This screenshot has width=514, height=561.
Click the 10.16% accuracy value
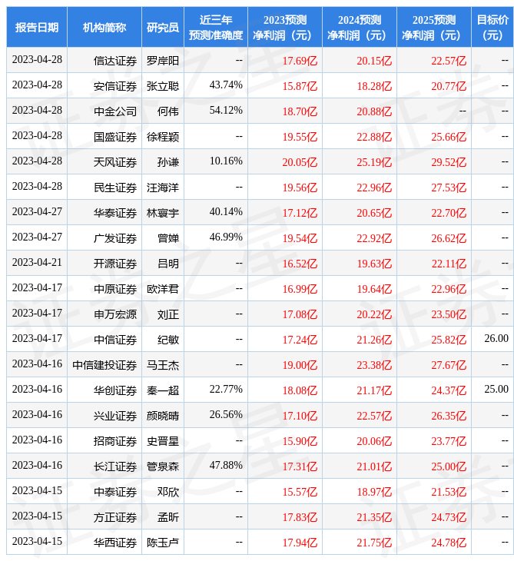[226, 161]
